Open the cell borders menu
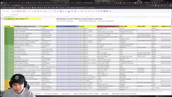Viewport: 172px width, 97px height. point(75,11)
